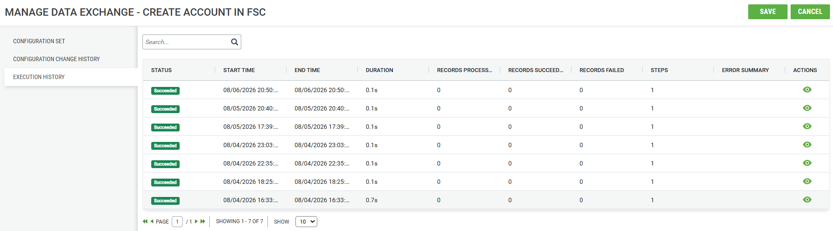Open Configuration Set section

pyautogui.click(x=39, y=41)
